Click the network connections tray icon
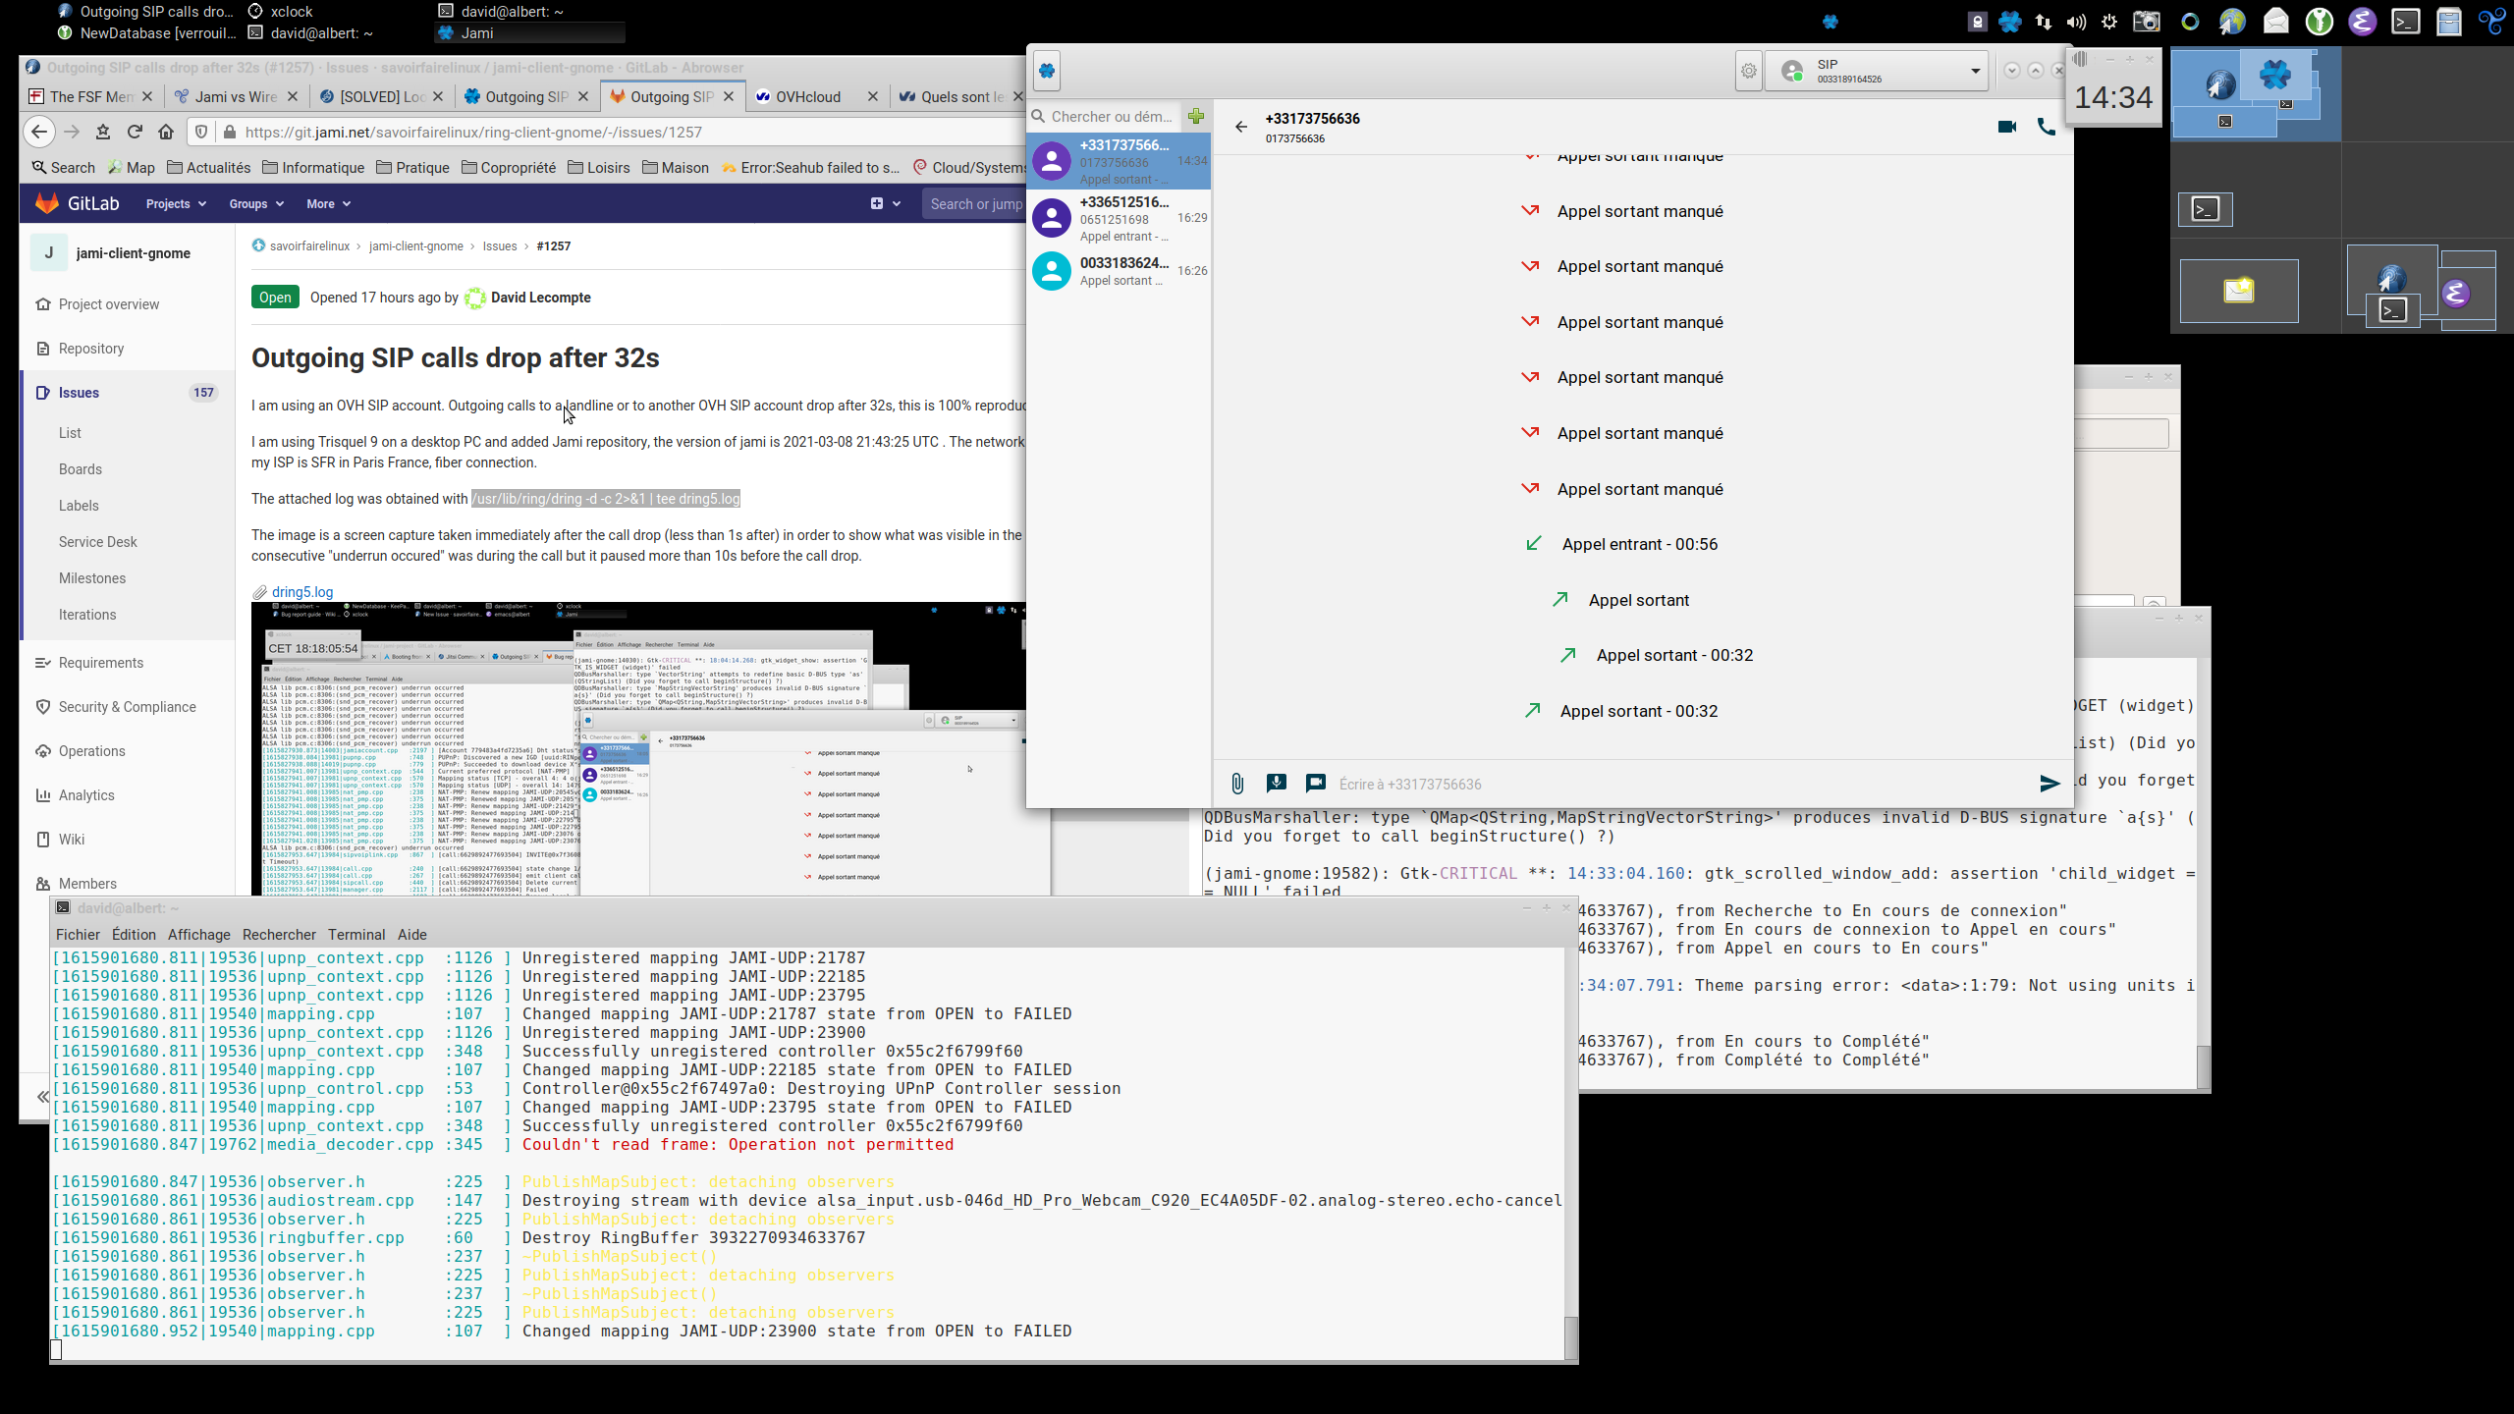The height and width of the screenshot is (1414, 2514). click(2044, 22)
